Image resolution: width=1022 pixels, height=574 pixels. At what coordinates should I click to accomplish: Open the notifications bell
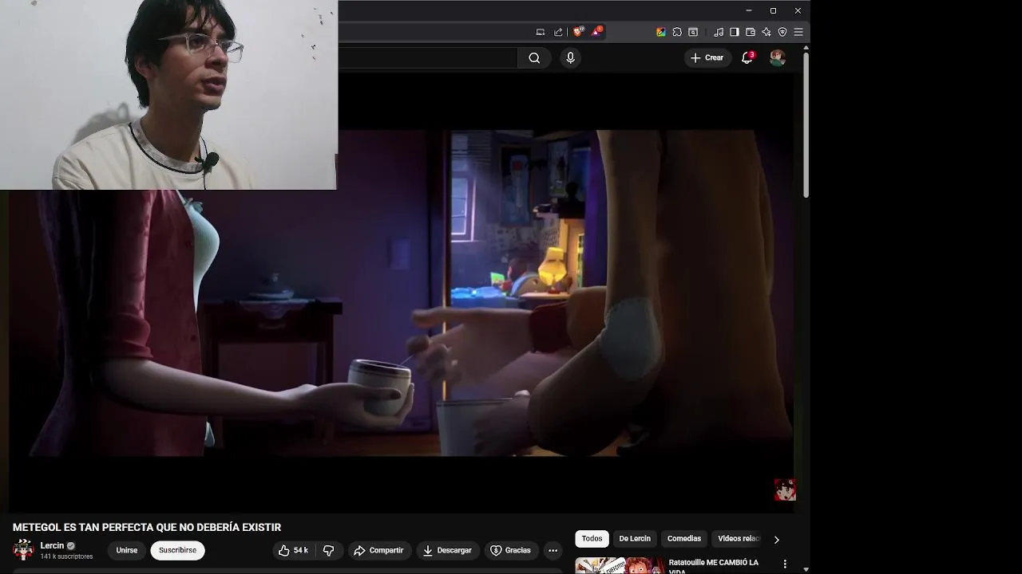(x=747, y=57)
